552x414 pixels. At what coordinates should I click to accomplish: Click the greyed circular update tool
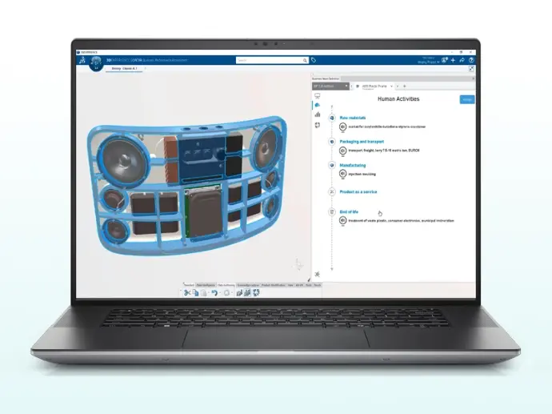226,293
